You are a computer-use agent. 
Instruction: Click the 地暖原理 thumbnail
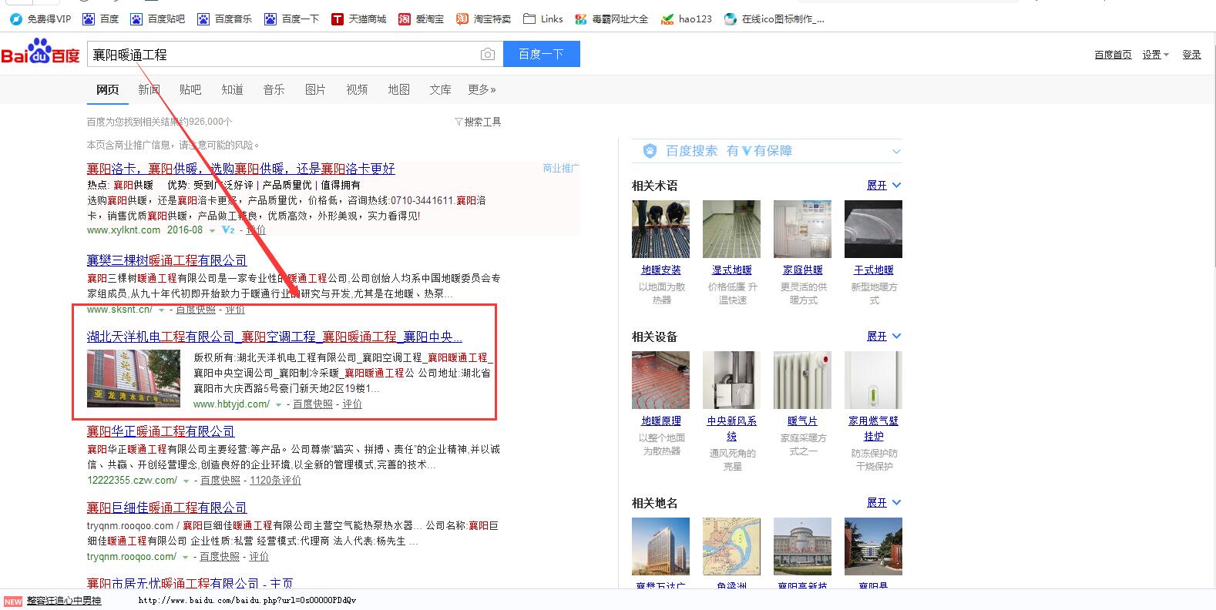point(660,380)
